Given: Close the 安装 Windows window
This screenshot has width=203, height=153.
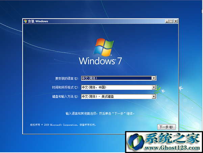Looking at the screenshot, I should pos(175,21).
